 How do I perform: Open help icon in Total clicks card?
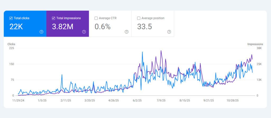point(42,32)
